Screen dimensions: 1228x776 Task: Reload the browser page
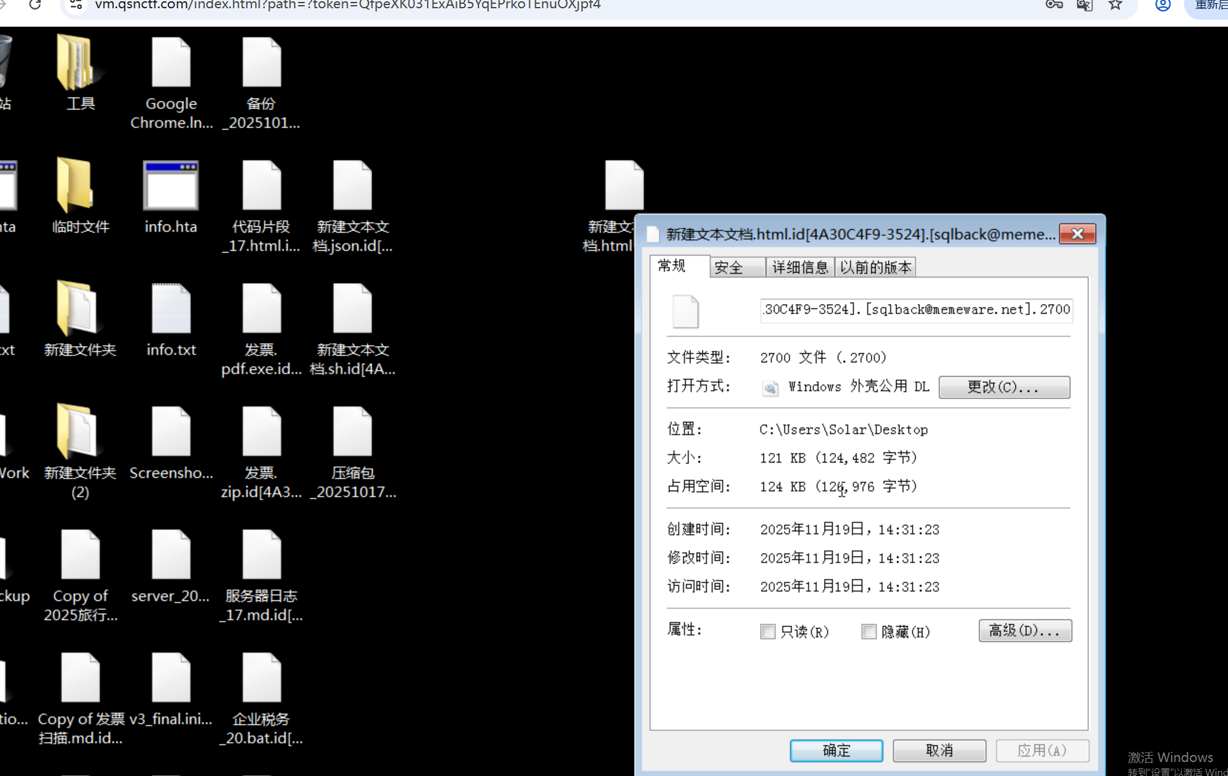35,5
